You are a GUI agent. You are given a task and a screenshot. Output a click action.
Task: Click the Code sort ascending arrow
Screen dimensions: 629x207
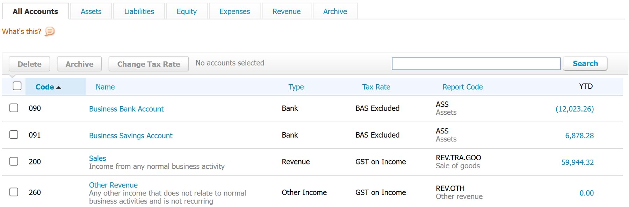(x=58, y=87)
